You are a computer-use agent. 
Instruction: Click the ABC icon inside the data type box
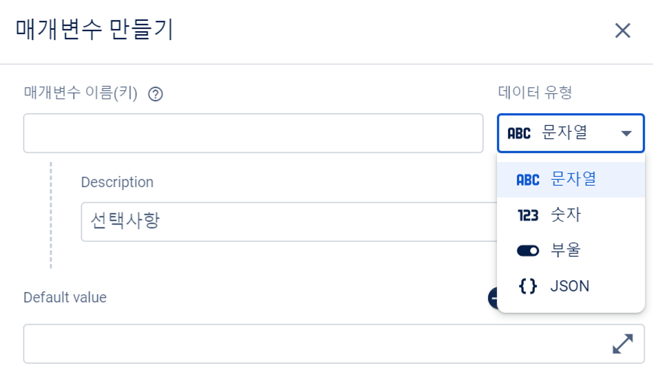coord(519,133)
